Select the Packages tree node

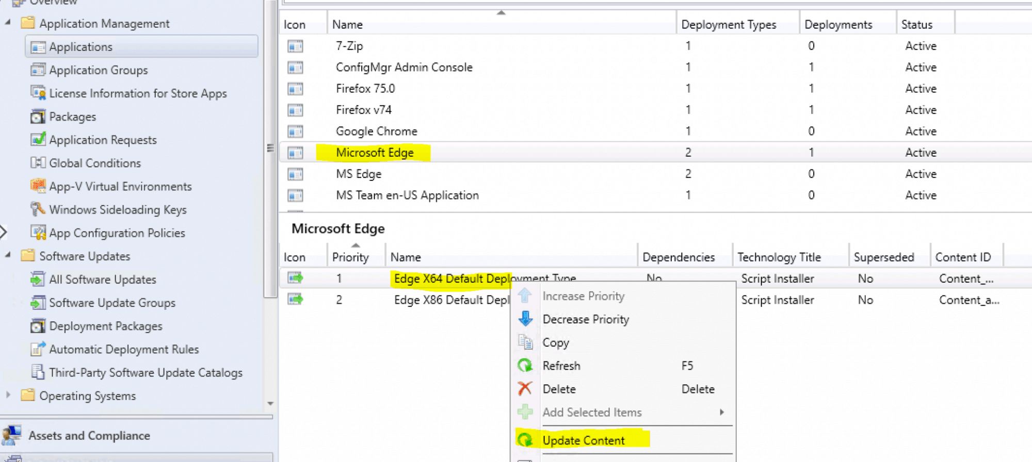tap(72, 117)
